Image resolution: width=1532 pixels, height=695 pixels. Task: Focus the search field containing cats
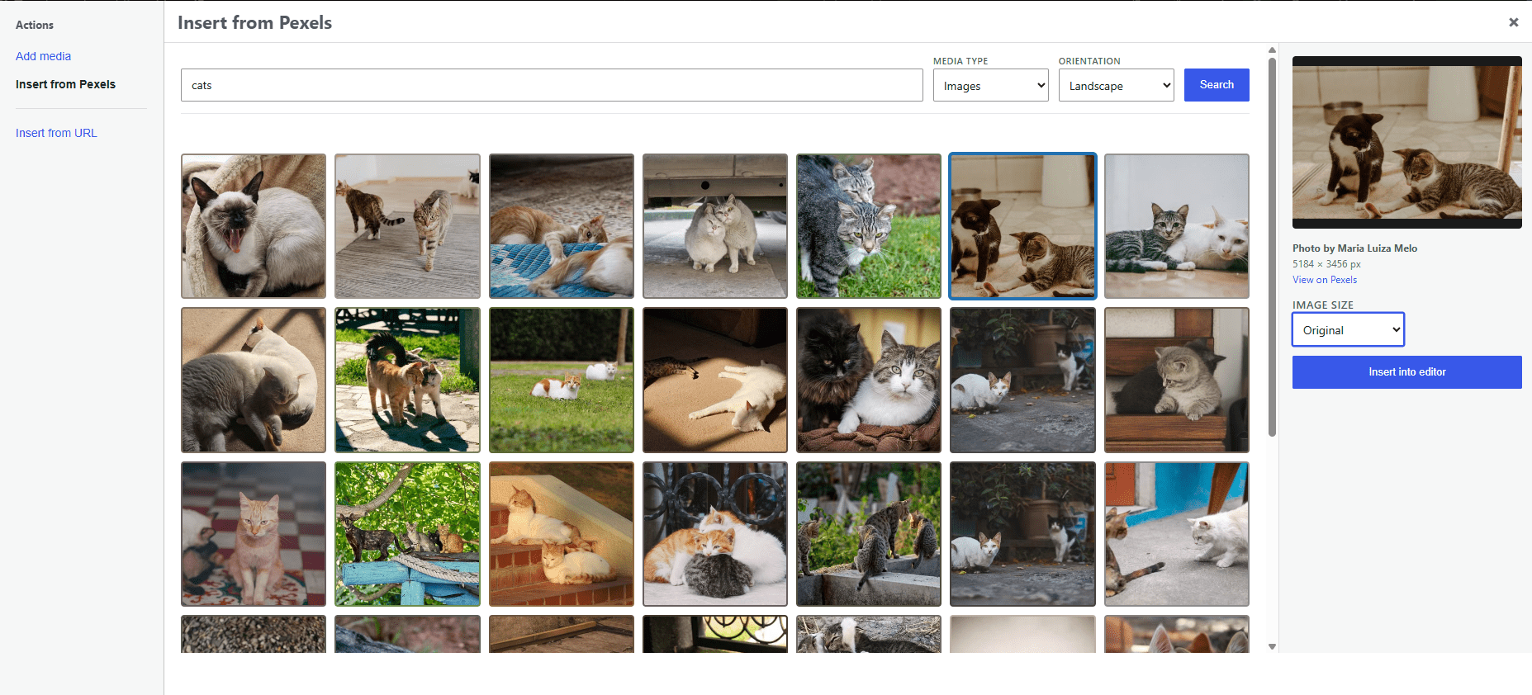tap(552, 85)
